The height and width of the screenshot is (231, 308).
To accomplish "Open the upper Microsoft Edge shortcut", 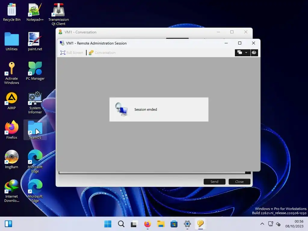I will (35, 161).
